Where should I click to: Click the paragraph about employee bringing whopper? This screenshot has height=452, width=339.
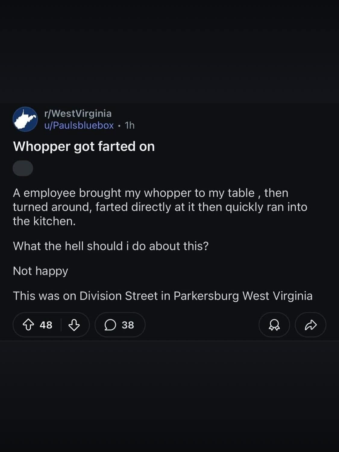tap(160, 207)
